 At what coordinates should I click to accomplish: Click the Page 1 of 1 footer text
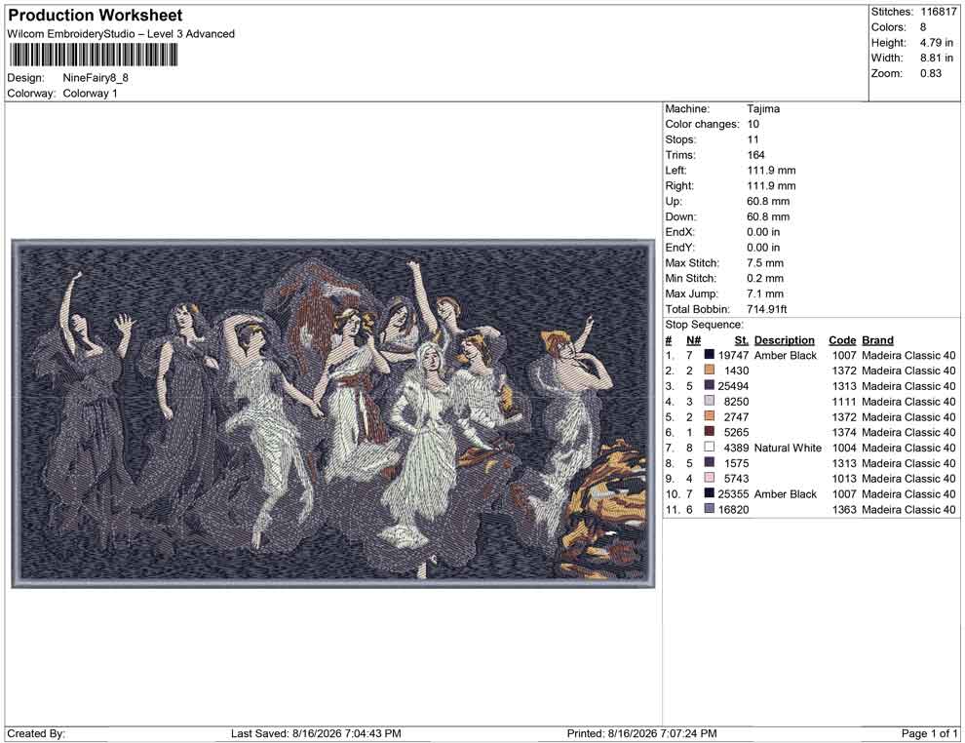(929, 733)
